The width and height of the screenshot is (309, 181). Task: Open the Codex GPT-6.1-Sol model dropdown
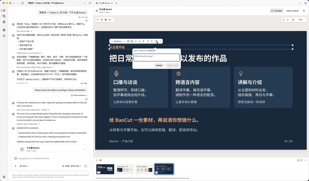pyautogui.click(x=72, y=166)
